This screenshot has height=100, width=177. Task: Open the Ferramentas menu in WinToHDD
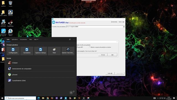[x=114, y=22]
